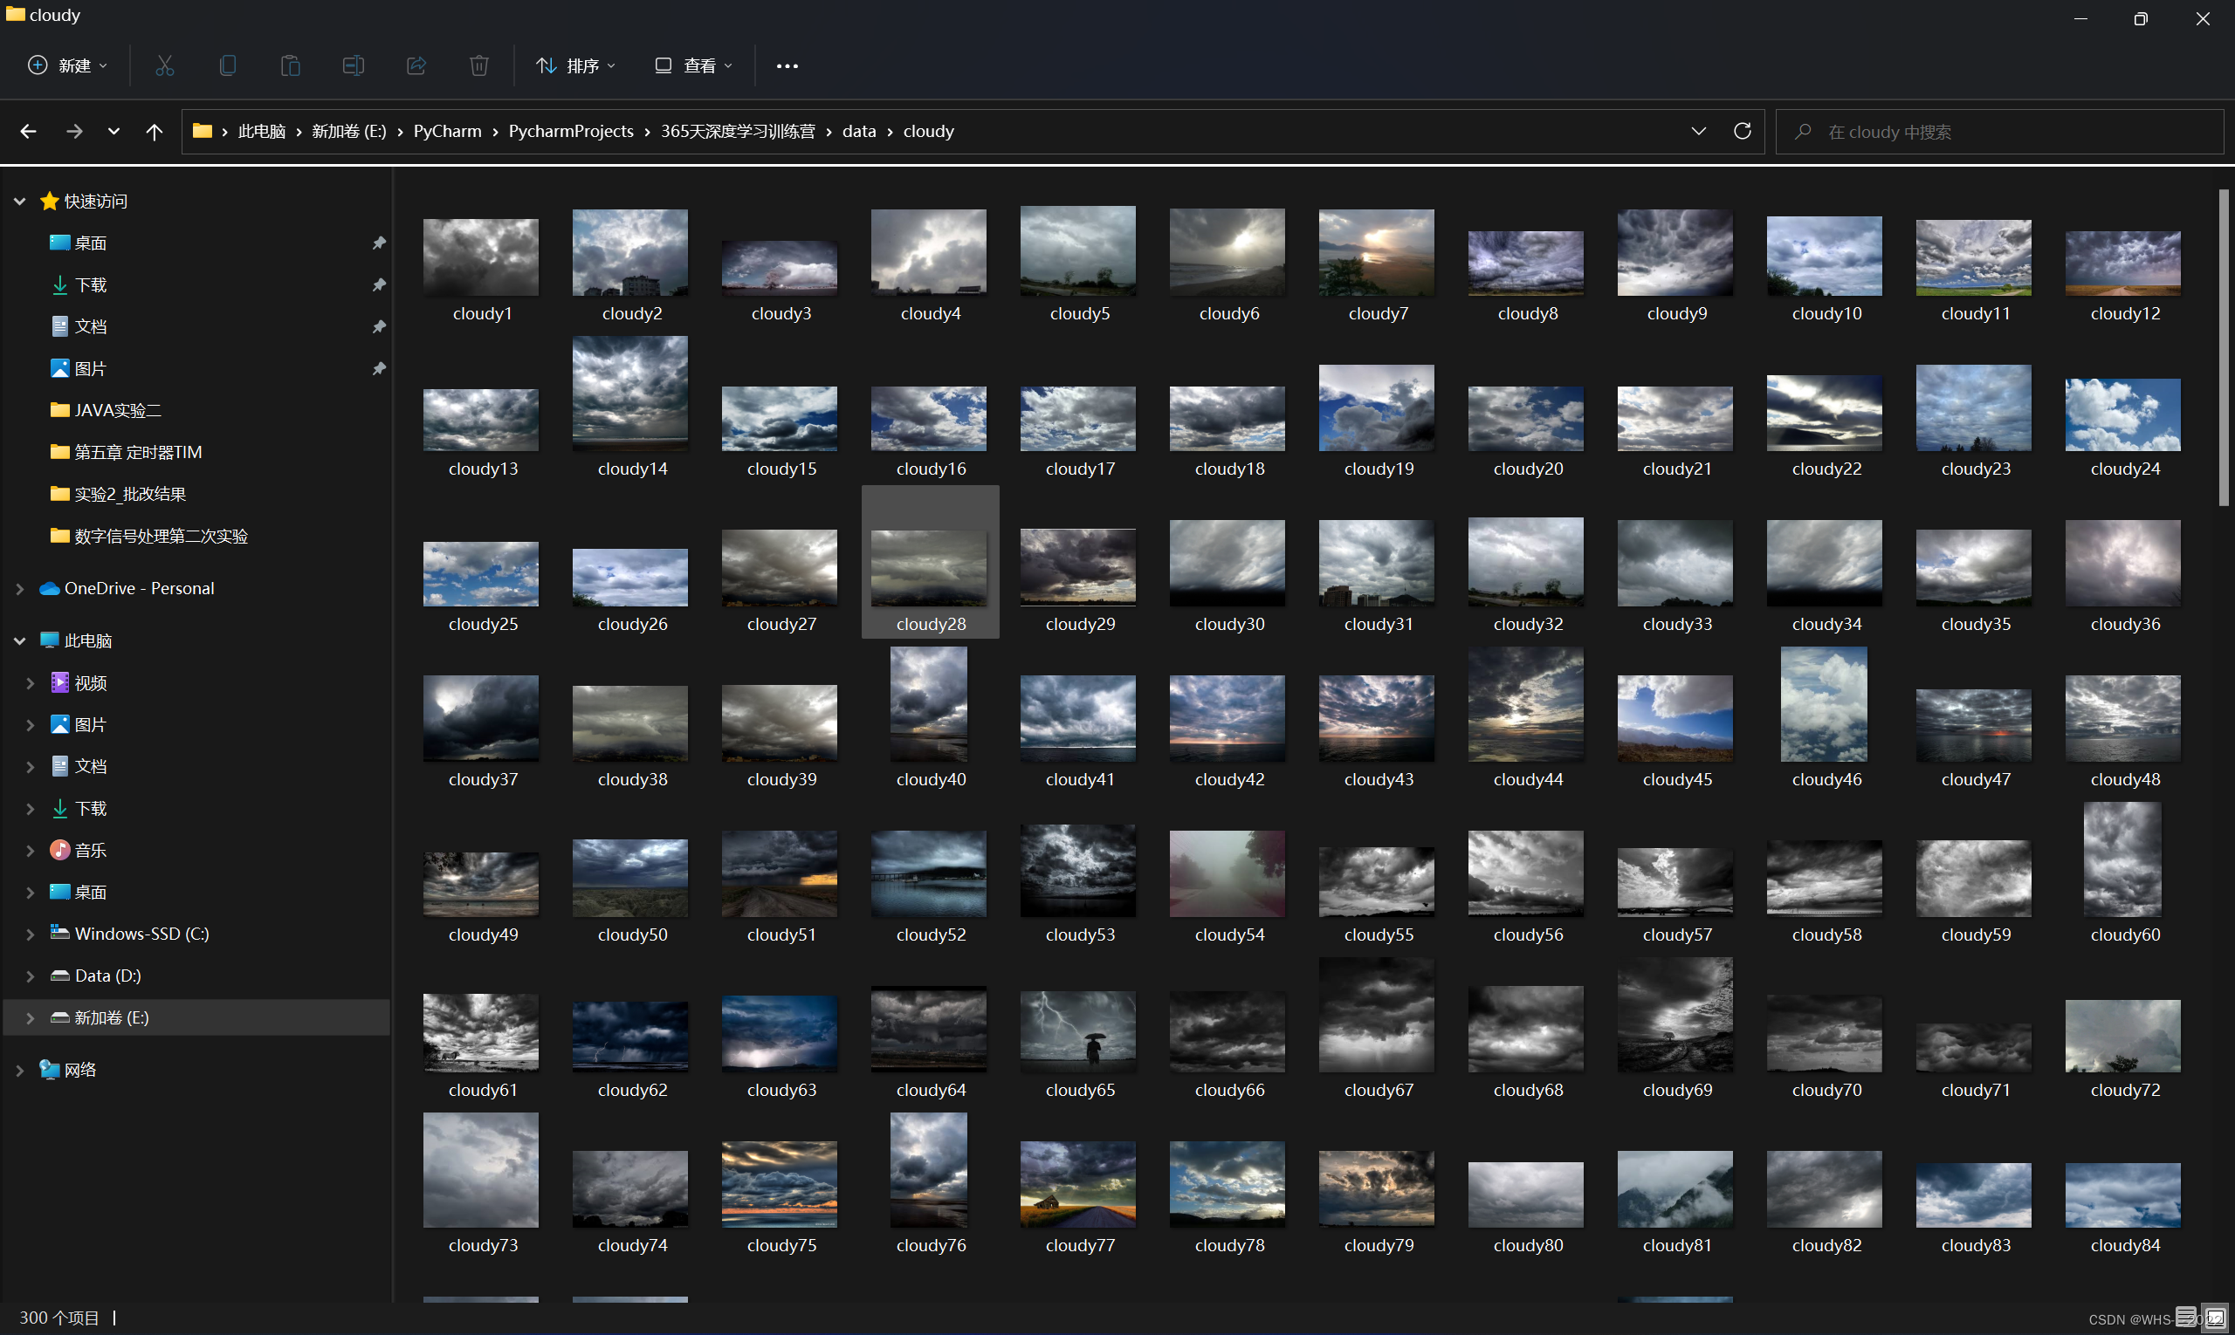Viewport: 2235px width, 1335px height.
Task: Go up one folder level
Action: (x=154, y=132)
